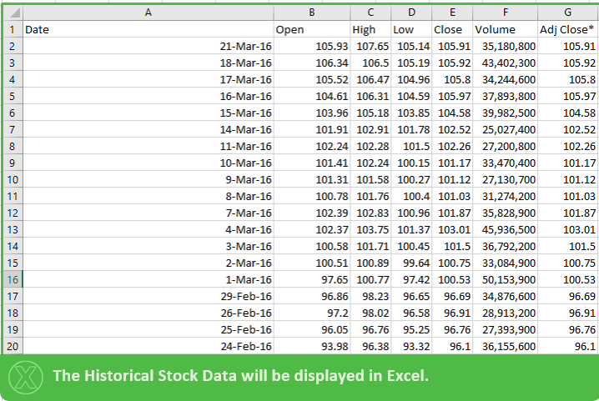The width and height of the screenshot is (599, 401).
Task: Click the High header cell
Action: [370, 29]
